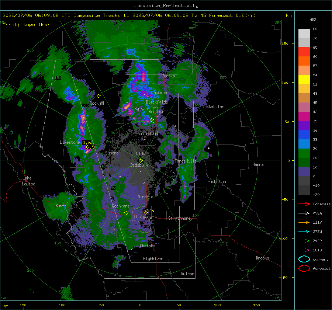This screenshot has height=310, width=332.
Task: Click the yellow diamond marker below Cochrane
Action: [x=127, y=213]
